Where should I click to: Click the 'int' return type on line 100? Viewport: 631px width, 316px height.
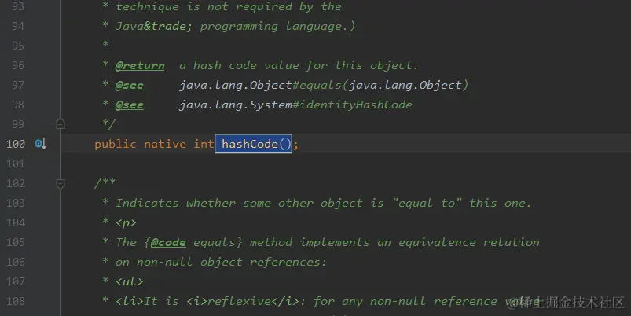click(204, 144)
